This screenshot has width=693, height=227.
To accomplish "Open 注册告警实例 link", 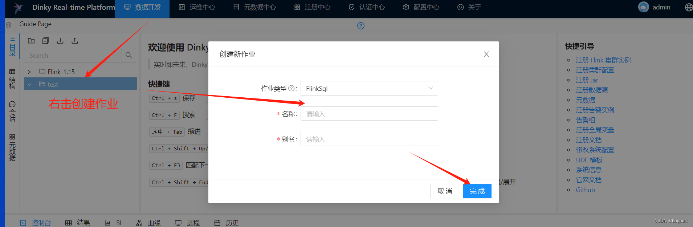I will point(595,110).
